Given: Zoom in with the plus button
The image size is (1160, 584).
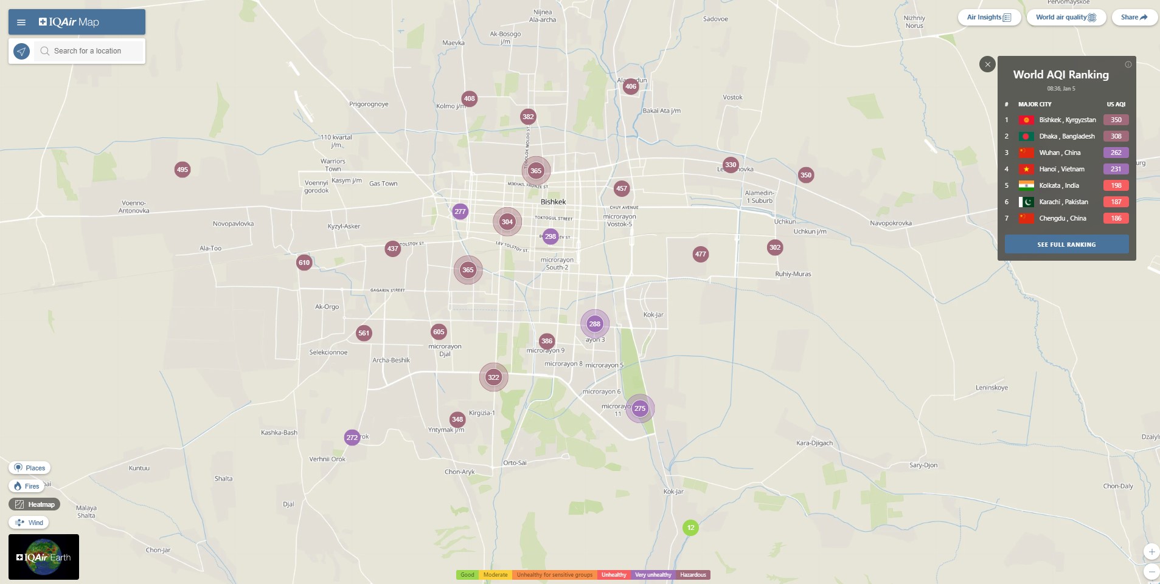Looking at the screenshot, I should point(1151,552).
